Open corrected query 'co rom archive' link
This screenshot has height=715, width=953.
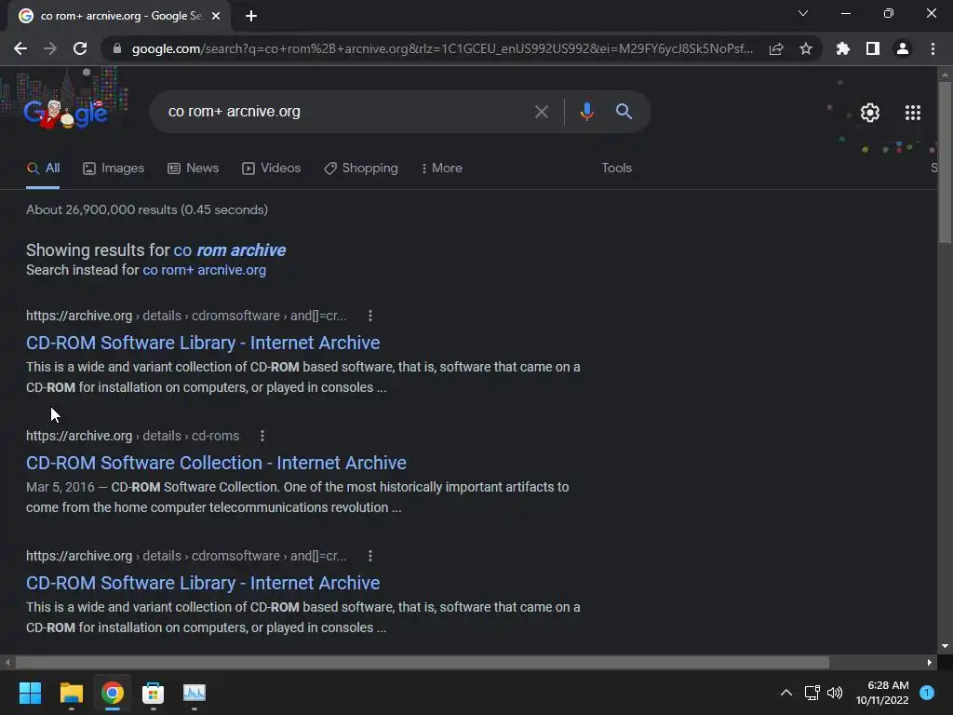pyautogui.click(x=229, y=250)
